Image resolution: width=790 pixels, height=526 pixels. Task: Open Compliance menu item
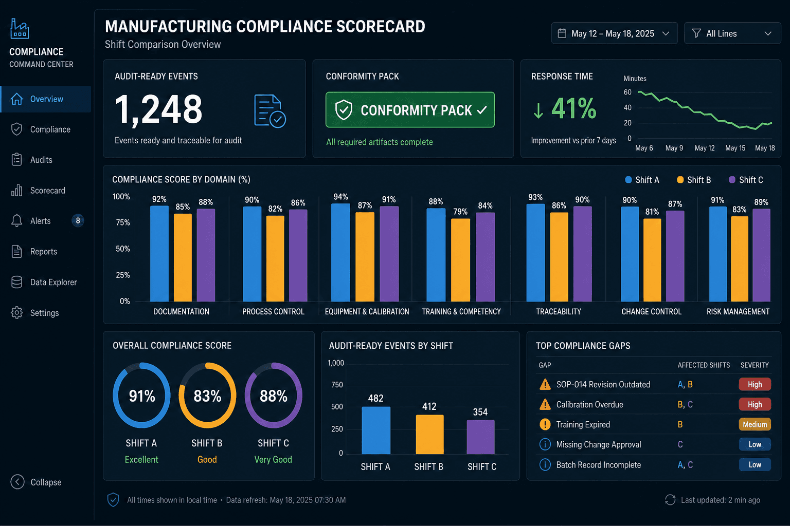(46, 129)
